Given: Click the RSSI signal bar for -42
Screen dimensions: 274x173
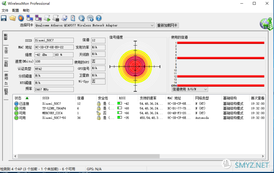Looking at the screenshot, I should 120,103.
